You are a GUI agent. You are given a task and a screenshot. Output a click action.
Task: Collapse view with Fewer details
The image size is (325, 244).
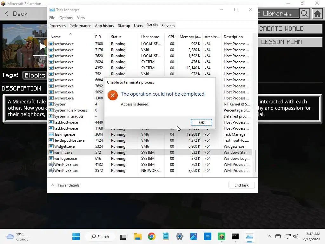65,185
